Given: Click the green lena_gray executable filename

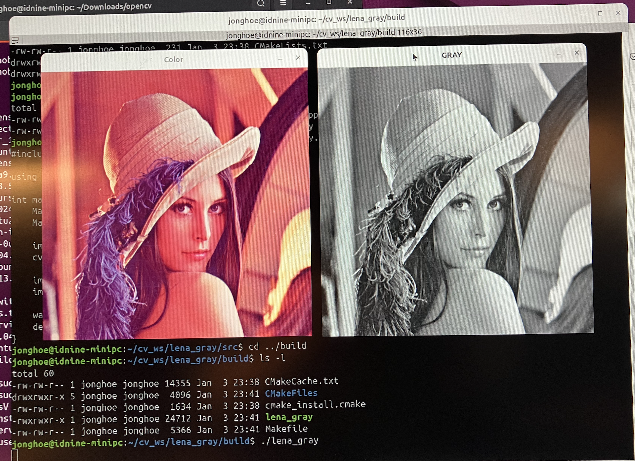Looking at the screenshot, I should [289, 417].
